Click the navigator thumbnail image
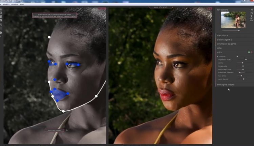The image size is (254, 146). 233,20
